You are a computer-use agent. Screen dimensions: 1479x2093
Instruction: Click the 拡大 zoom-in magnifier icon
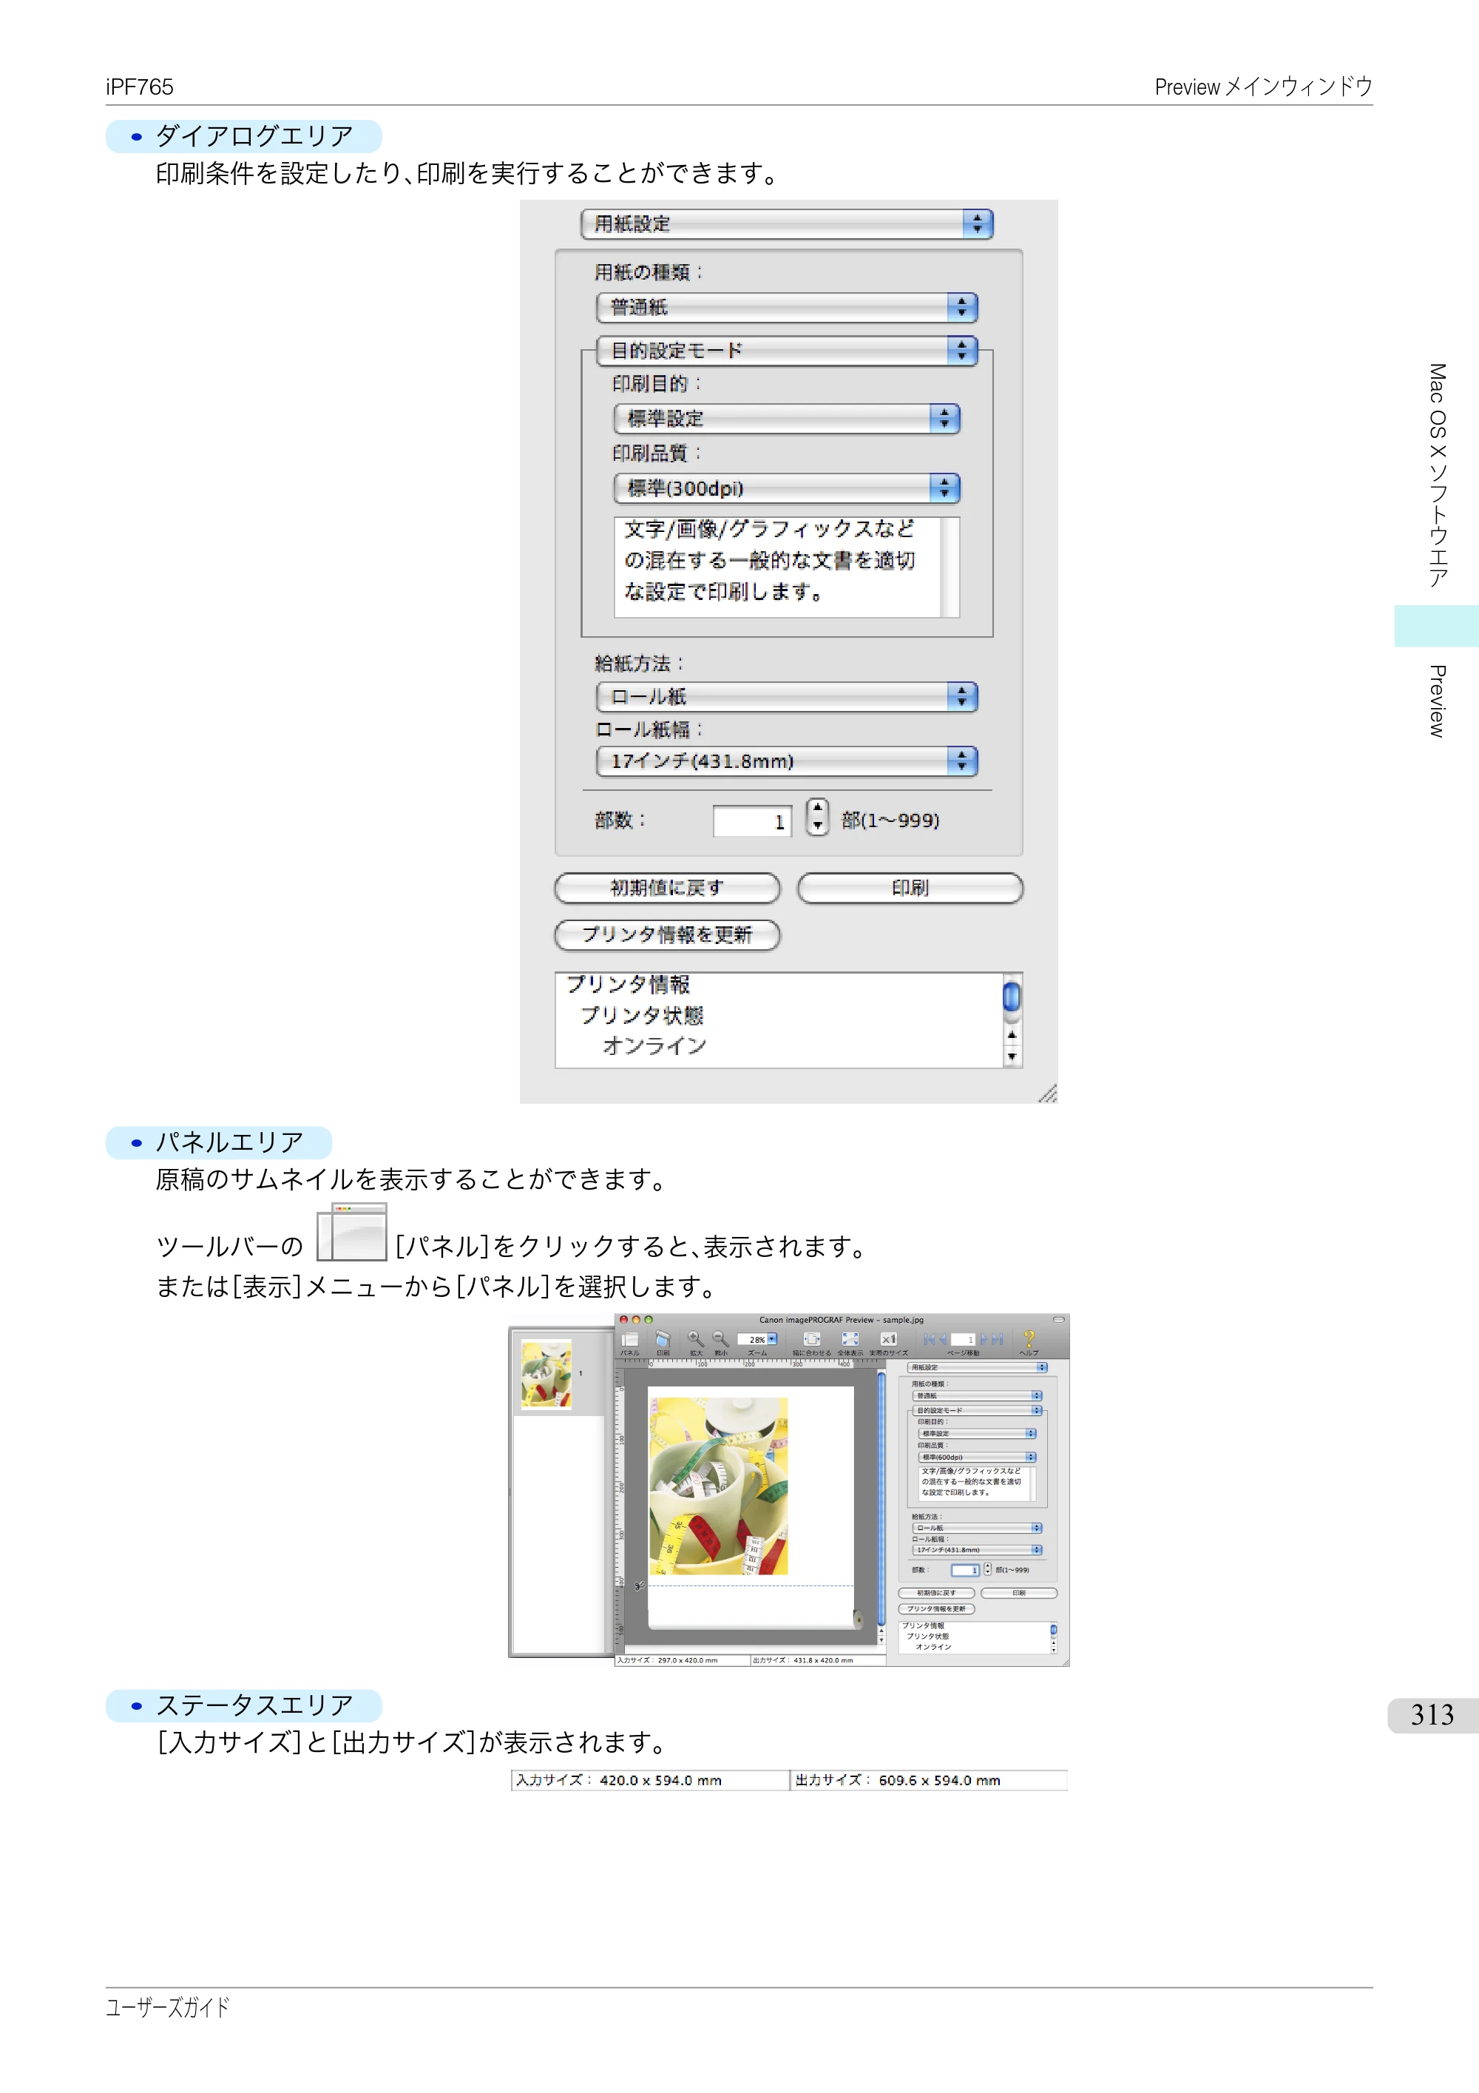(x=696, y=1339)
